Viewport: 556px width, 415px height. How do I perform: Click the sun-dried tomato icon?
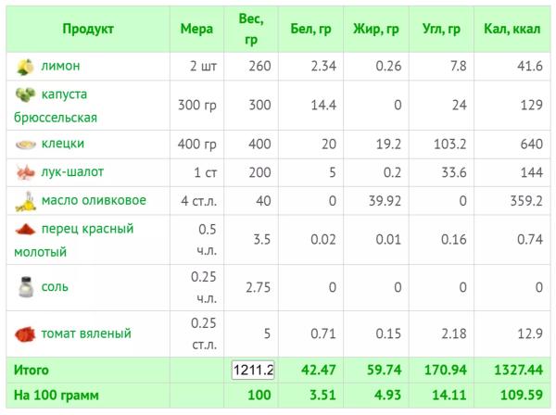coord(25,333)
